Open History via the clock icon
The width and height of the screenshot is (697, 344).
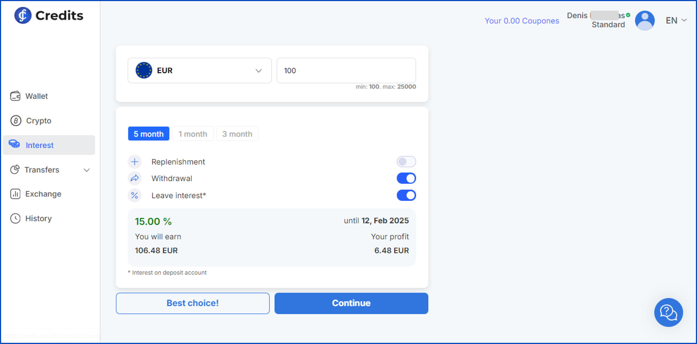[15, 218]
